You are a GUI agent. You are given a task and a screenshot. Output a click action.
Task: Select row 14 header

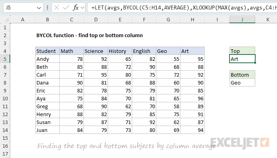click(5, 130)
